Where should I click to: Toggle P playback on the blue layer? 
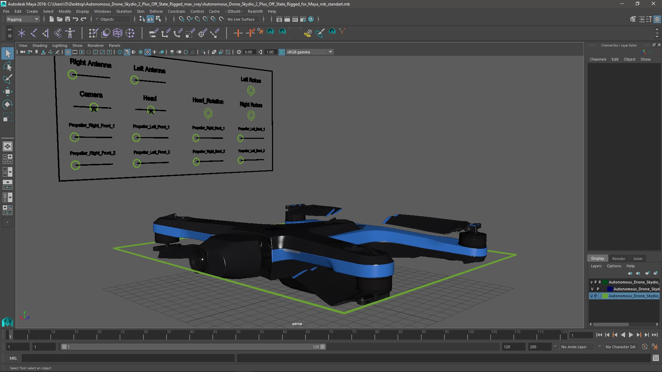click(598, 289)
